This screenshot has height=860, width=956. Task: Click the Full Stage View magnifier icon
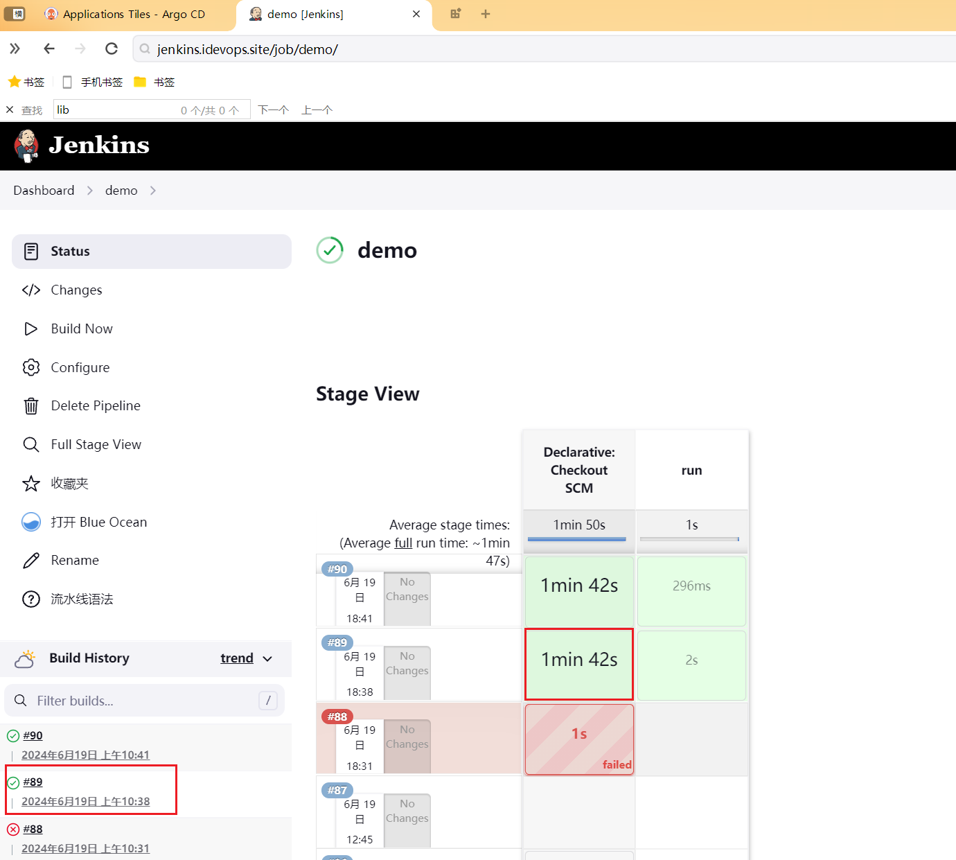tap(31, 445)
